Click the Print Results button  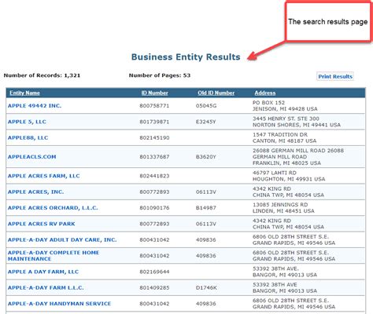click(335, 76)
